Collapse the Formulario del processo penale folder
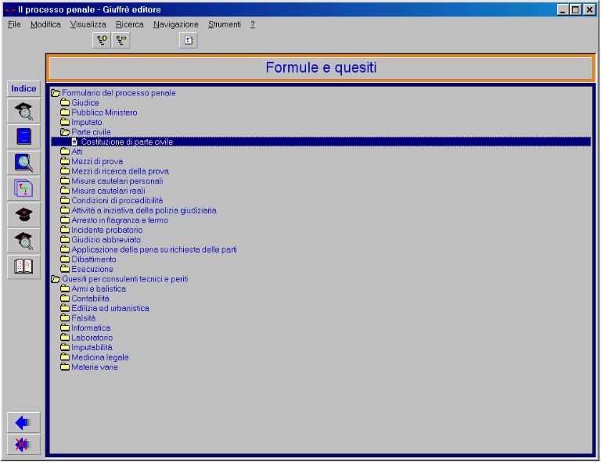The image size is (601, 462). coord(113,93)
